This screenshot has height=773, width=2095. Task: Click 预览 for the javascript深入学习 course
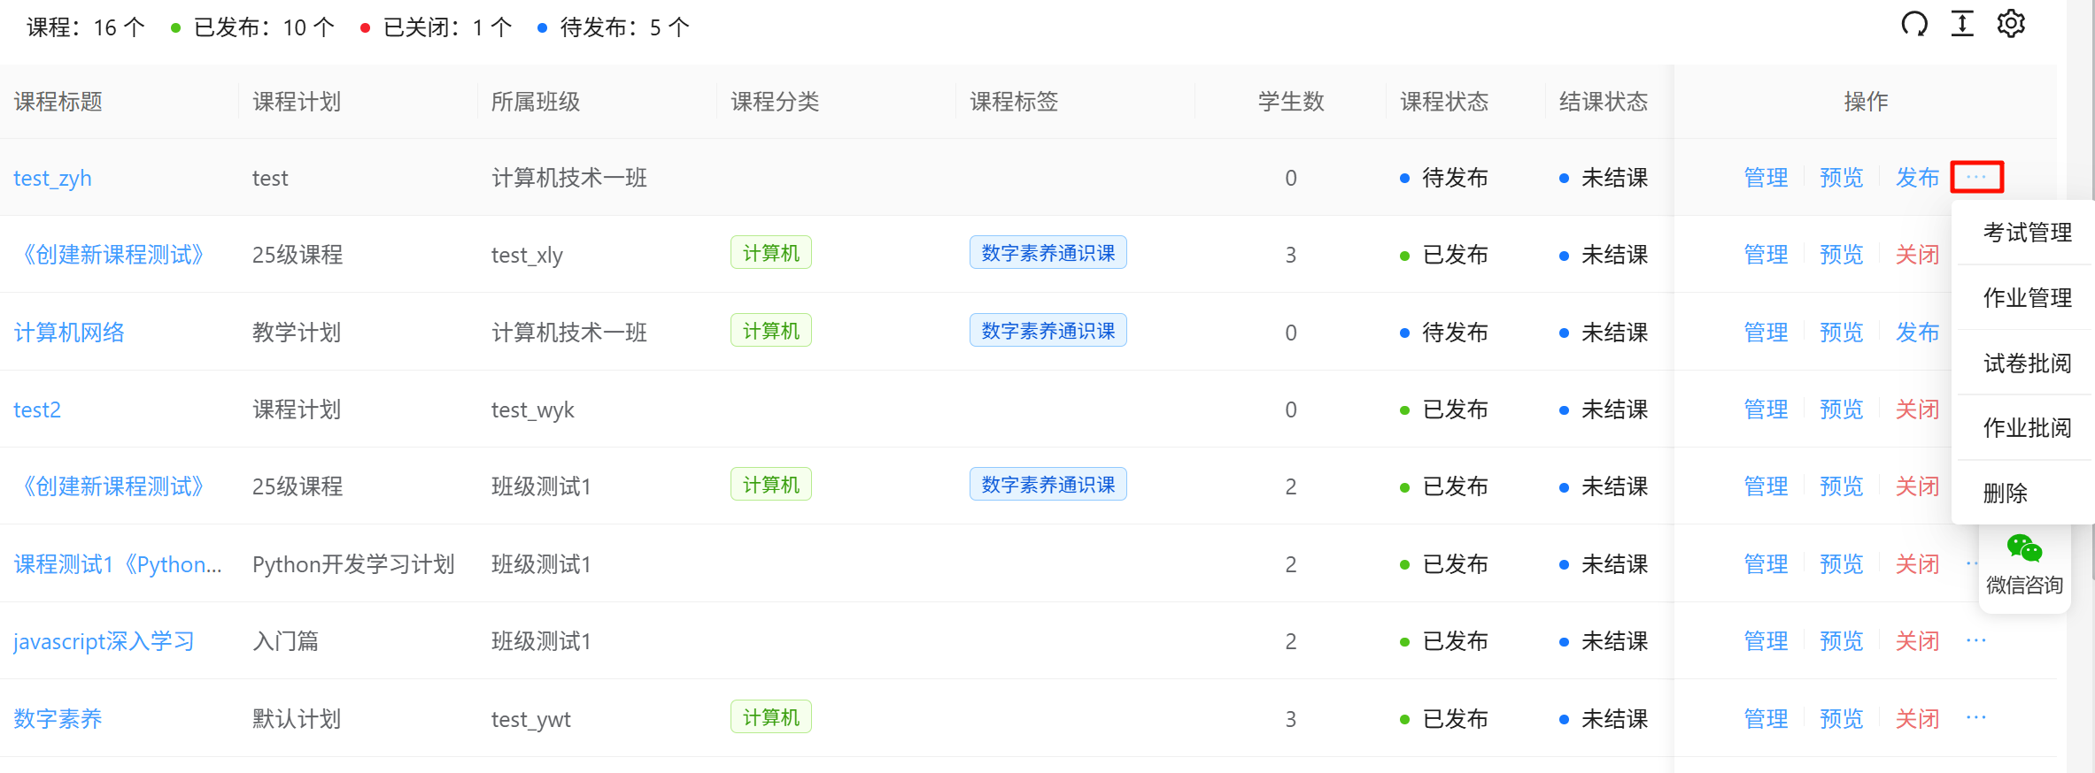tap(1841, 641)
